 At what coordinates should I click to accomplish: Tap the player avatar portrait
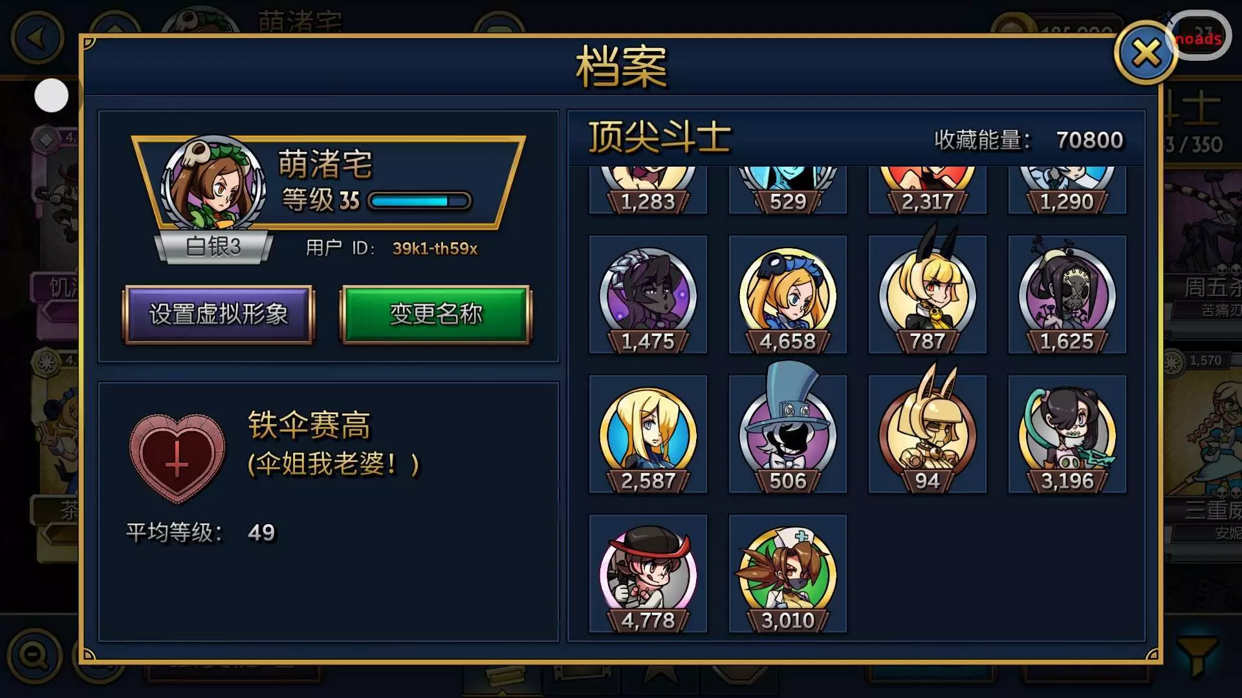coord(213,184)
